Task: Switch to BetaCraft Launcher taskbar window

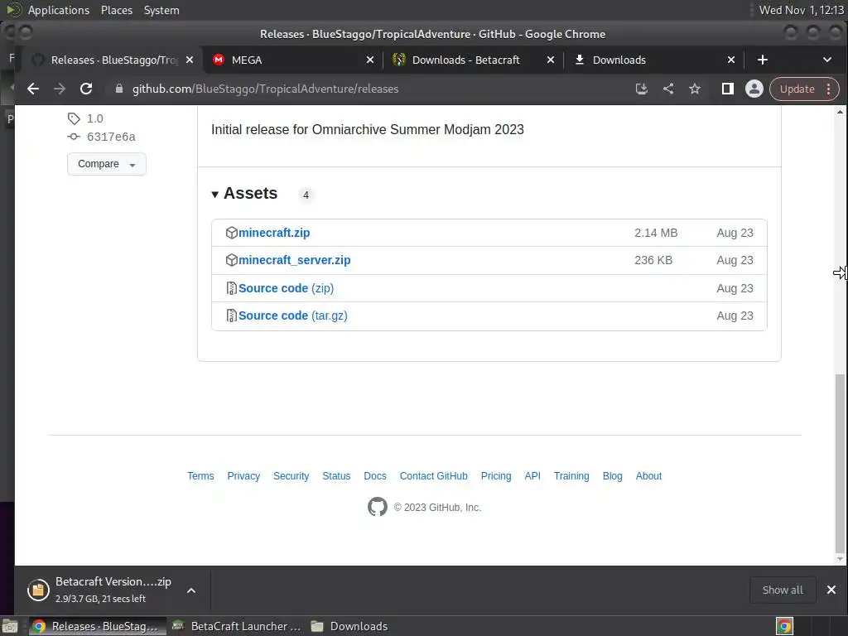Action: pyautogui.click(x=237, y=626)
